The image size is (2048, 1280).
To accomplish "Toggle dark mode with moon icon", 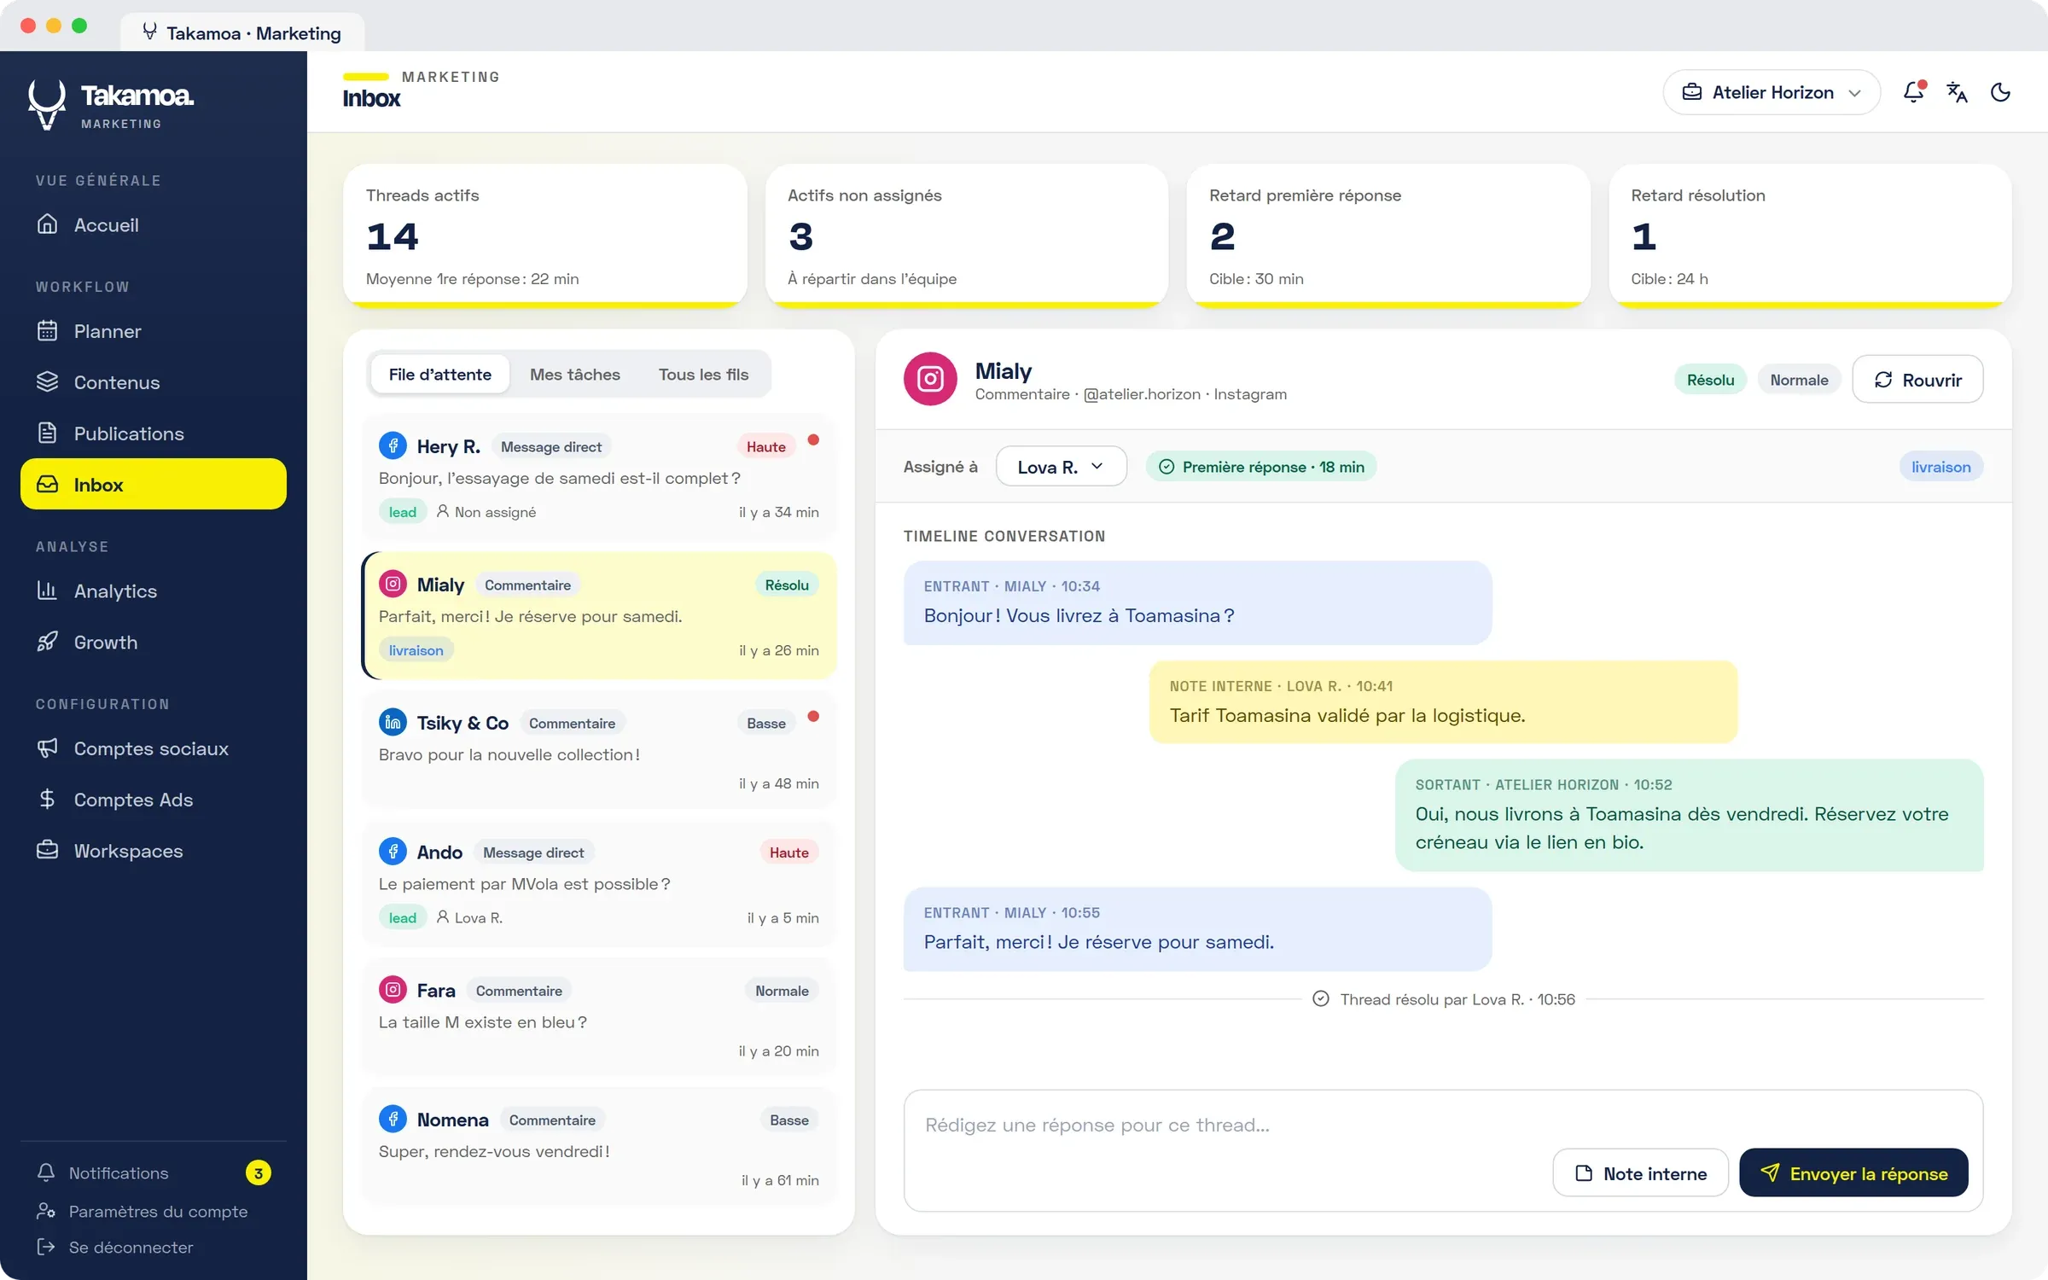I will [2000, 92].
